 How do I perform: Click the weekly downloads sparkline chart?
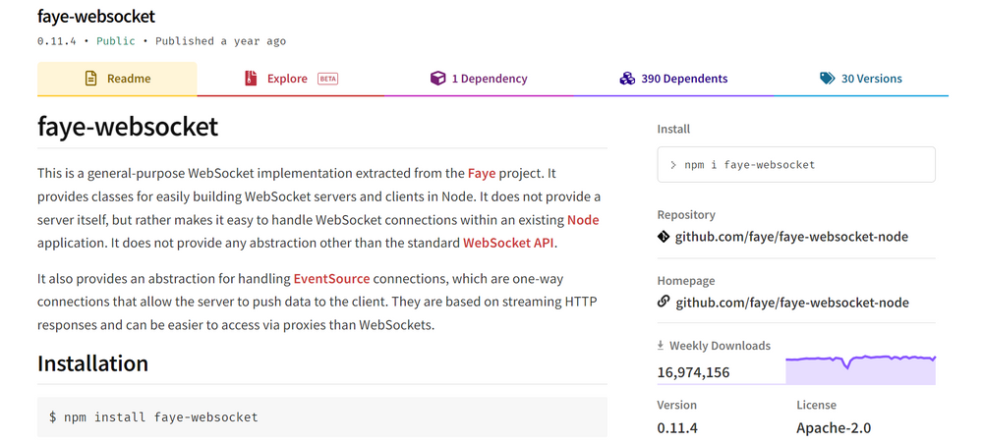(860, 369)
